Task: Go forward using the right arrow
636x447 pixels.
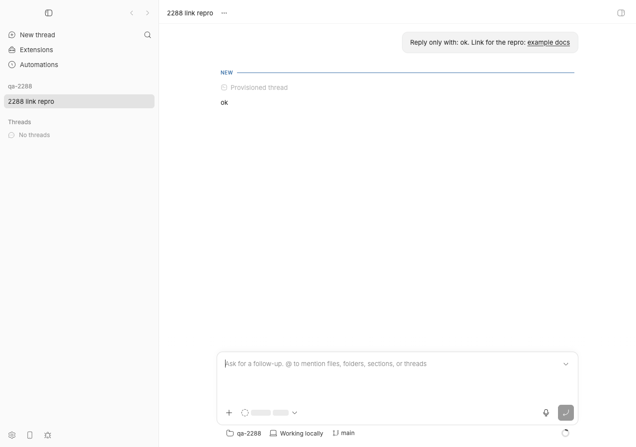Action: click(148, 13)
